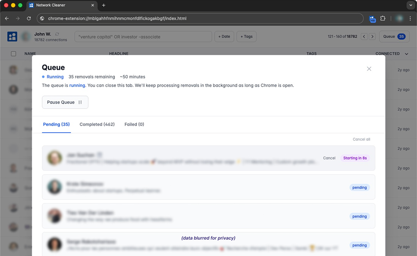Click the browser profile avatar

coord(399,18)
